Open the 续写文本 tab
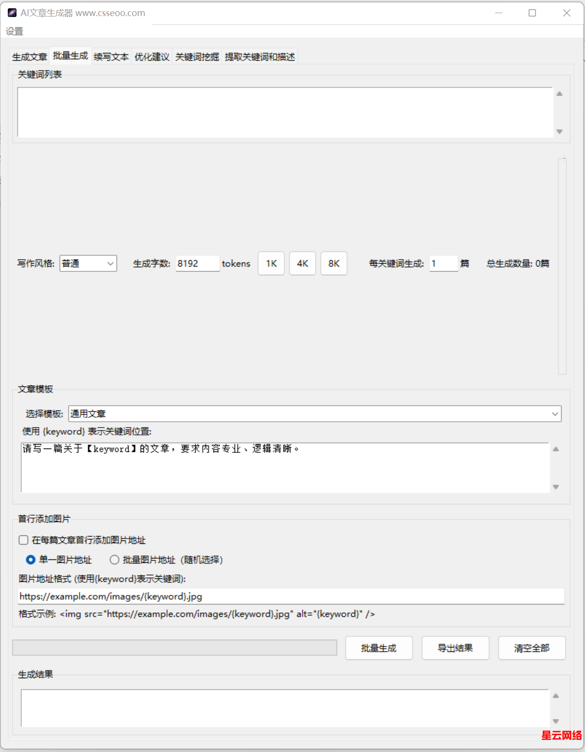Screen dimensions: 585x752 coord(111,57)
